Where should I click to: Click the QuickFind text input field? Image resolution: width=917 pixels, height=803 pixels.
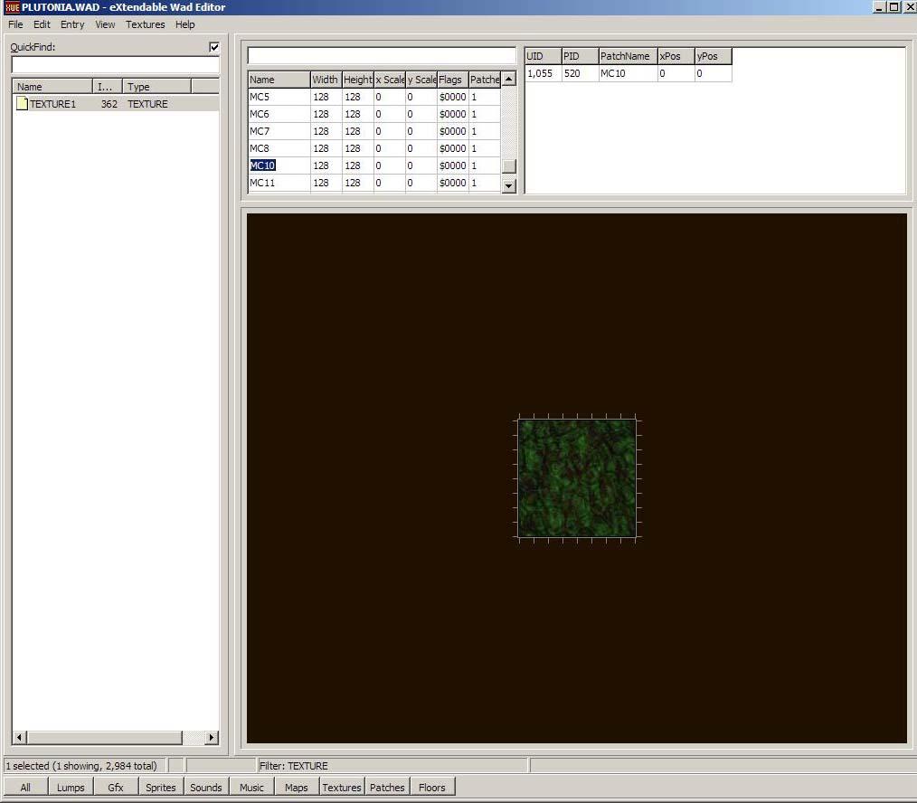point(115,65)
